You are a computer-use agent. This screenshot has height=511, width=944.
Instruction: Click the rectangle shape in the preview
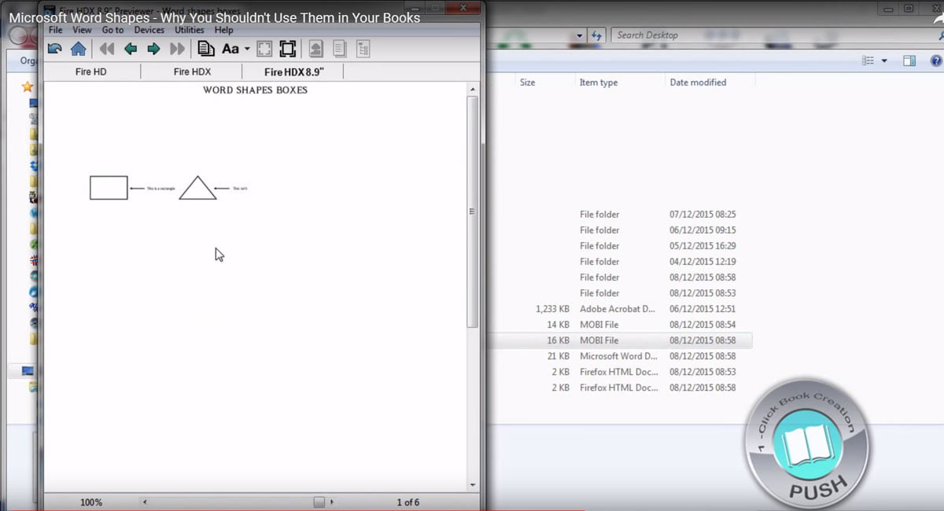(x=109, y=188)
